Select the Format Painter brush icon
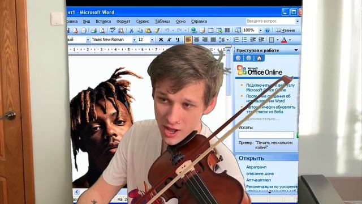 coord(157,30)
